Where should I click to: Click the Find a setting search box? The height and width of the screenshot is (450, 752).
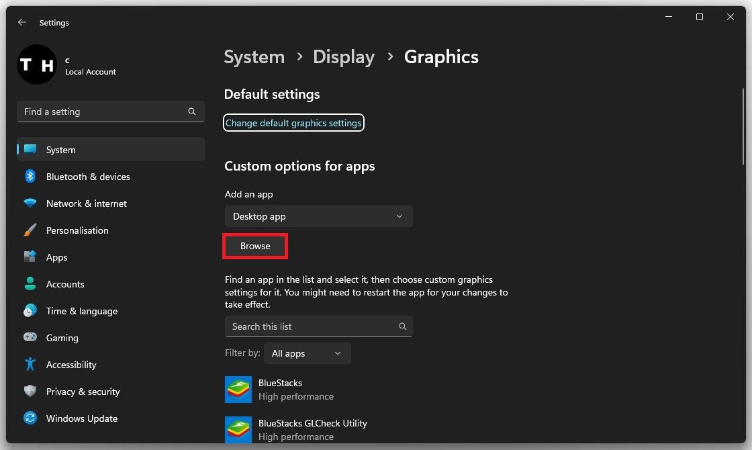coord(101,111)
